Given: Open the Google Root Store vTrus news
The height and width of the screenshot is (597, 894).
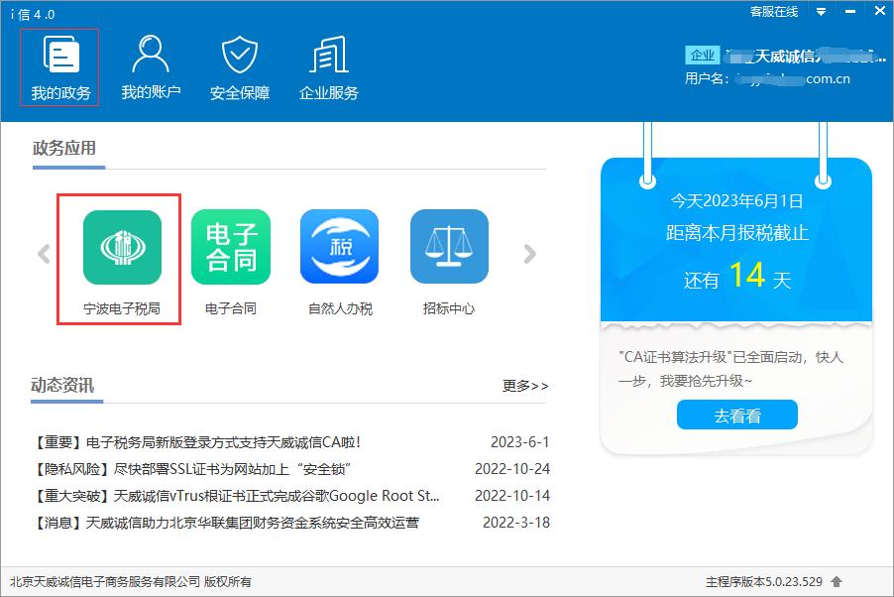Looking at the screenshot, I should point(237,496).
